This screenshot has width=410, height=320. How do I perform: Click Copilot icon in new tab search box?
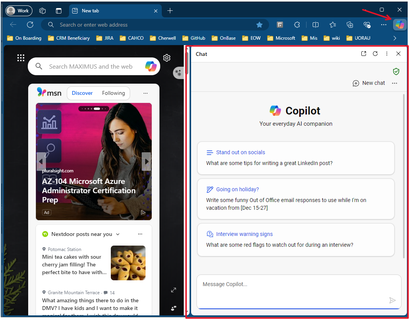(x=151, y=66)
